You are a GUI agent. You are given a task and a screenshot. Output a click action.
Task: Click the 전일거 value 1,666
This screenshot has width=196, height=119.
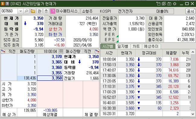(94, 78)
